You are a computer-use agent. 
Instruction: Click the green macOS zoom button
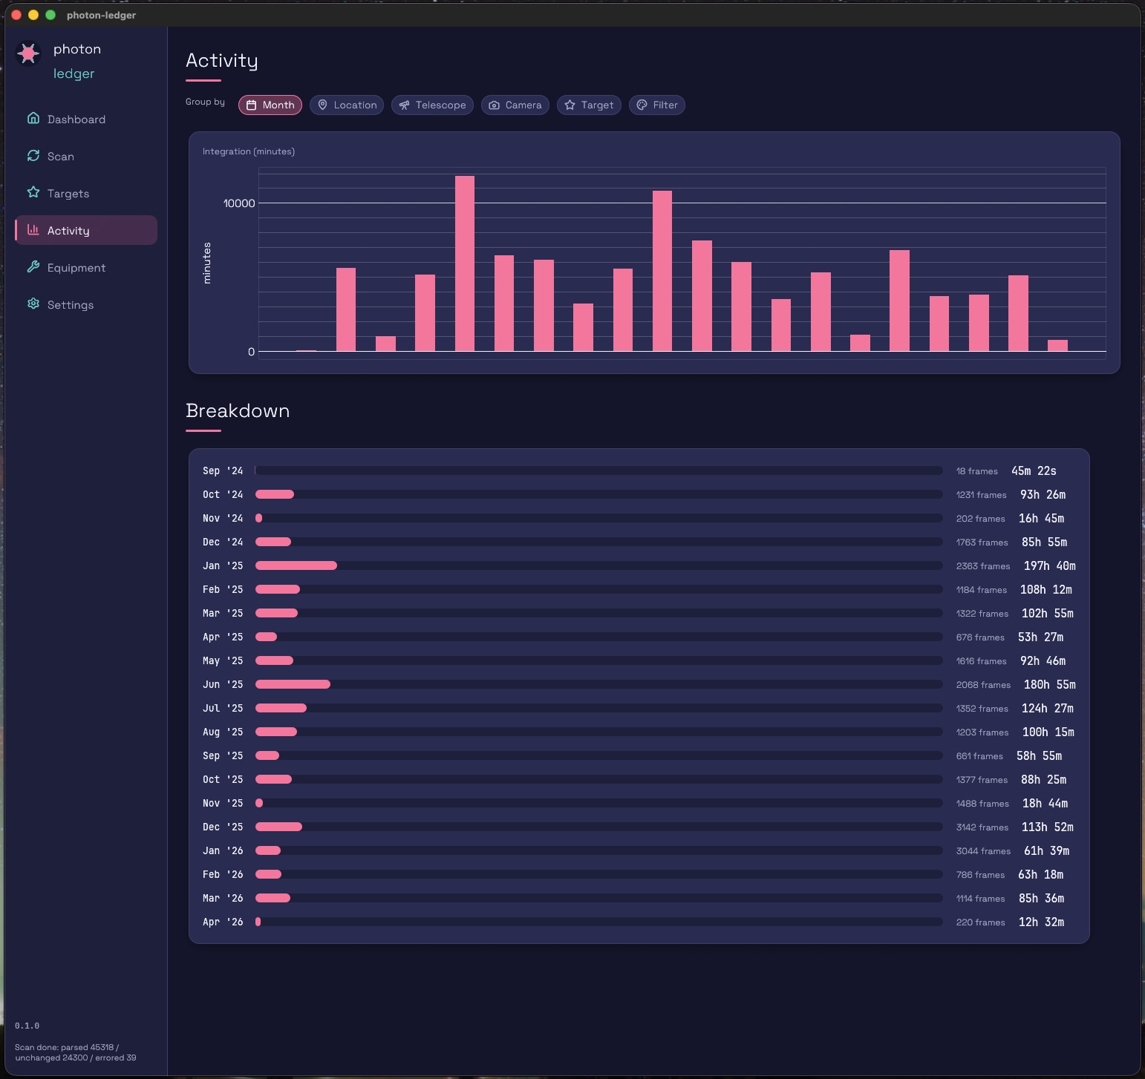(50, 15)
